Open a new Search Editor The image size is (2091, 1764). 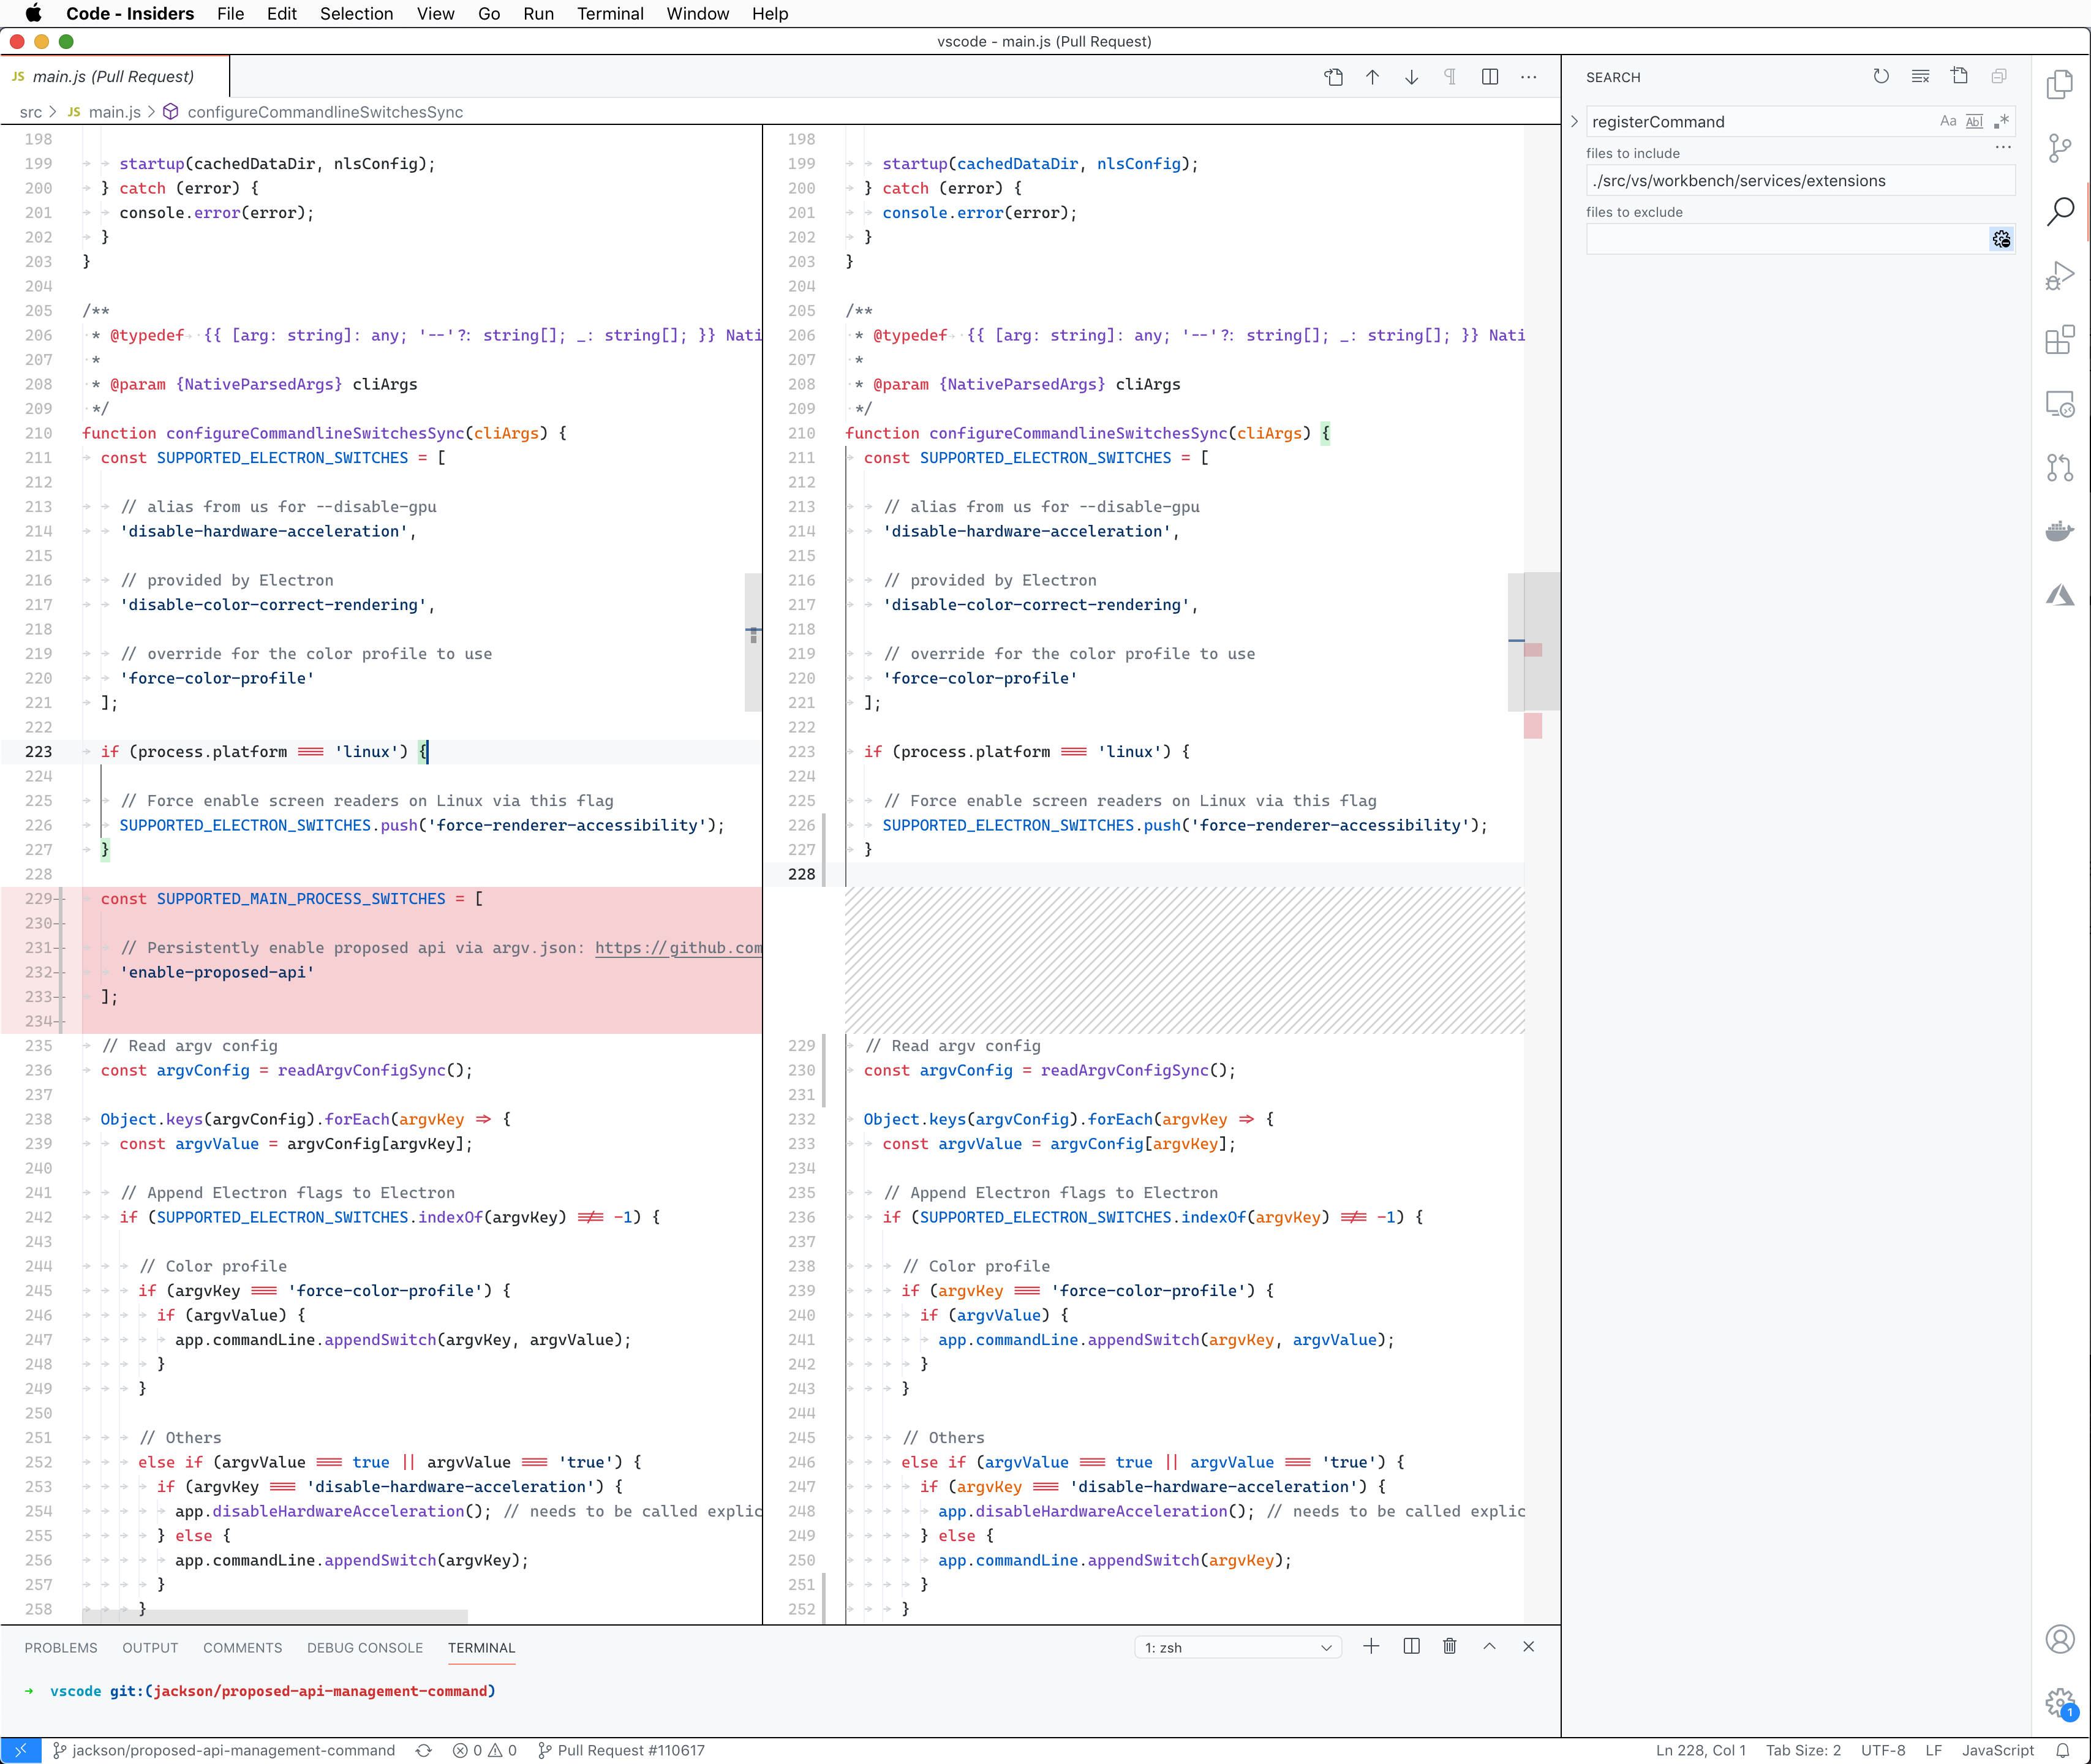[x=1959, y=76]
